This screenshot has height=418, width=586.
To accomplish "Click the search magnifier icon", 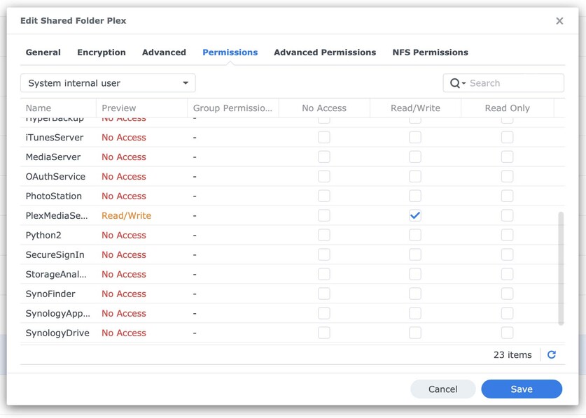I will click(455, 83).
